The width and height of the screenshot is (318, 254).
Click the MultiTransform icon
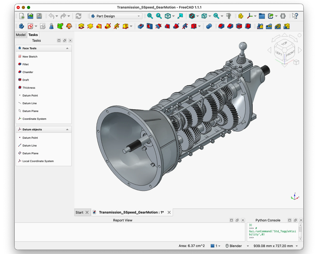click(x=287, y=26)
